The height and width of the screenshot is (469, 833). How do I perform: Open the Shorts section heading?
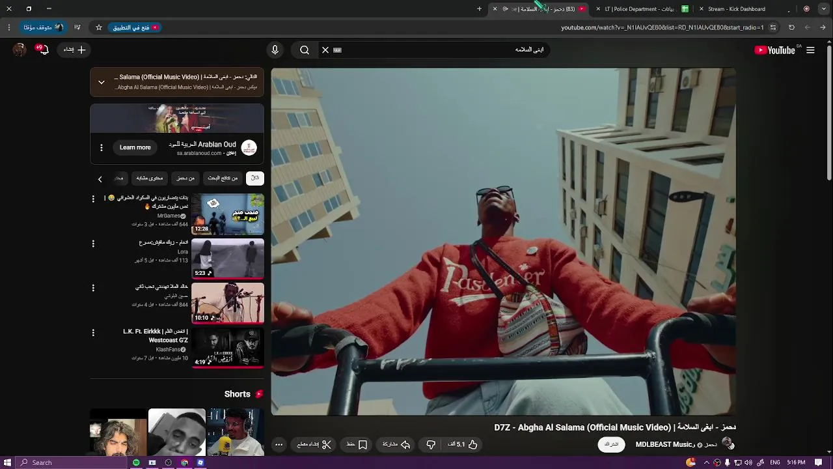click(x=243, y=394)
